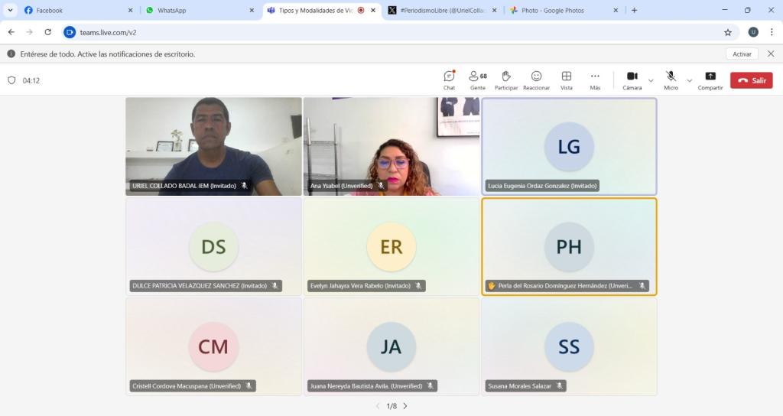Image resolution: width=783 pixels, height=416 pixels.
Task: Expand the camera options dropdown arrow
Action: (651, 80)
